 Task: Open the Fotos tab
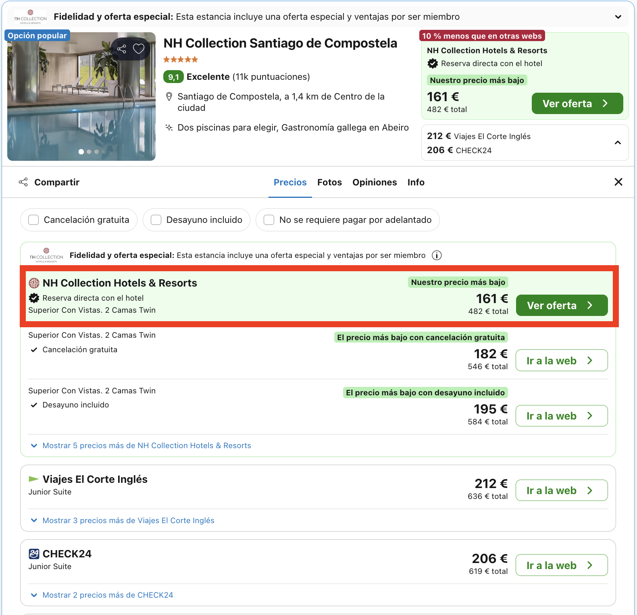point(329,183)
